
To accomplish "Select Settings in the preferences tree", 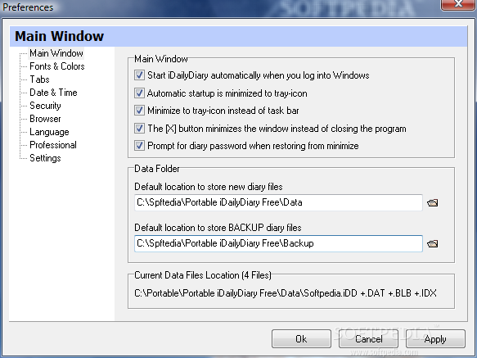I will pyautogui.click(x=45, y=158).
